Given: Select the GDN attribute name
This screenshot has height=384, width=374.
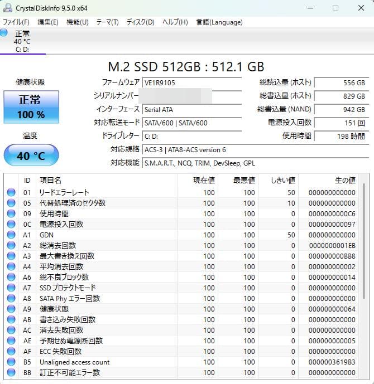Looking at the screenshot, I should tap(46, 235).
